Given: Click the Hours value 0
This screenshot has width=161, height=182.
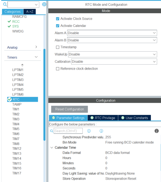Looking at the screenshot, I should [106, 158].
